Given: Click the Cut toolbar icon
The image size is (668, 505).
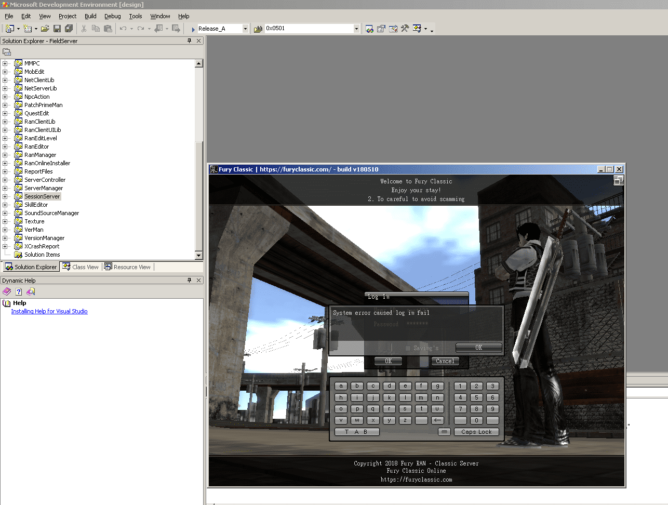Looking at the screenshot, I should [x=84, y=29].
